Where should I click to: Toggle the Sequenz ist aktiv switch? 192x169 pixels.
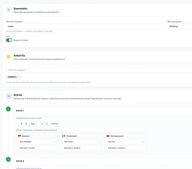[x=9, y=40]
